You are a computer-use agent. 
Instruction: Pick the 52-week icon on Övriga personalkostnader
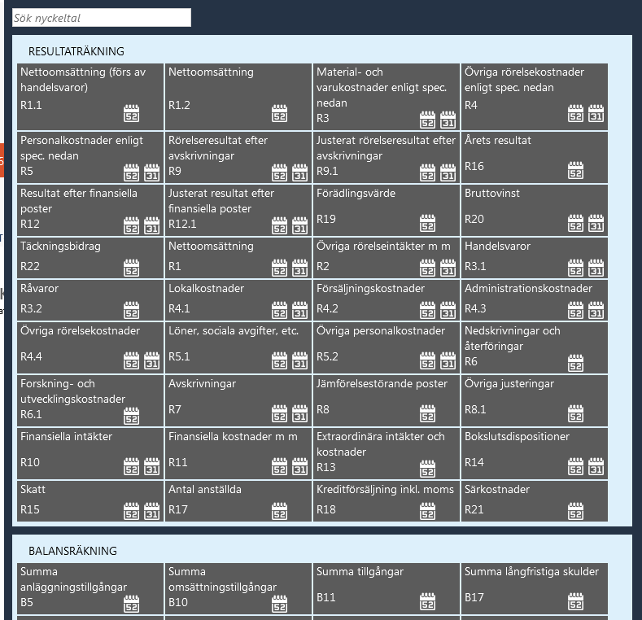[427, 360]
